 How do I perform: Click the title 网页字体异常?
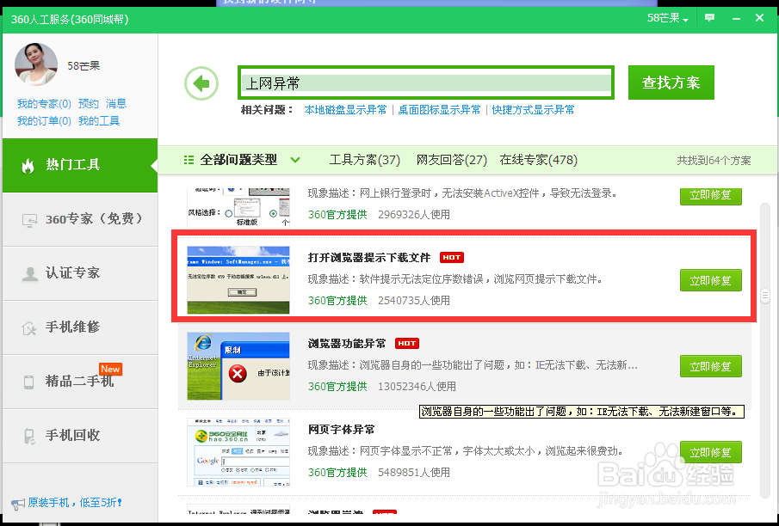342,429
